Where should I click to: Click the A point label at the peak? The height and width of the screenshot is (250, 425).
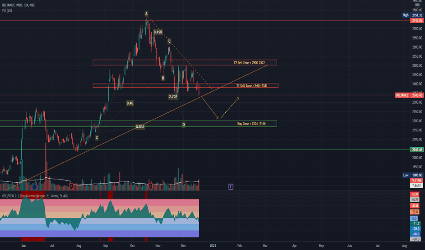coord(146,14)
